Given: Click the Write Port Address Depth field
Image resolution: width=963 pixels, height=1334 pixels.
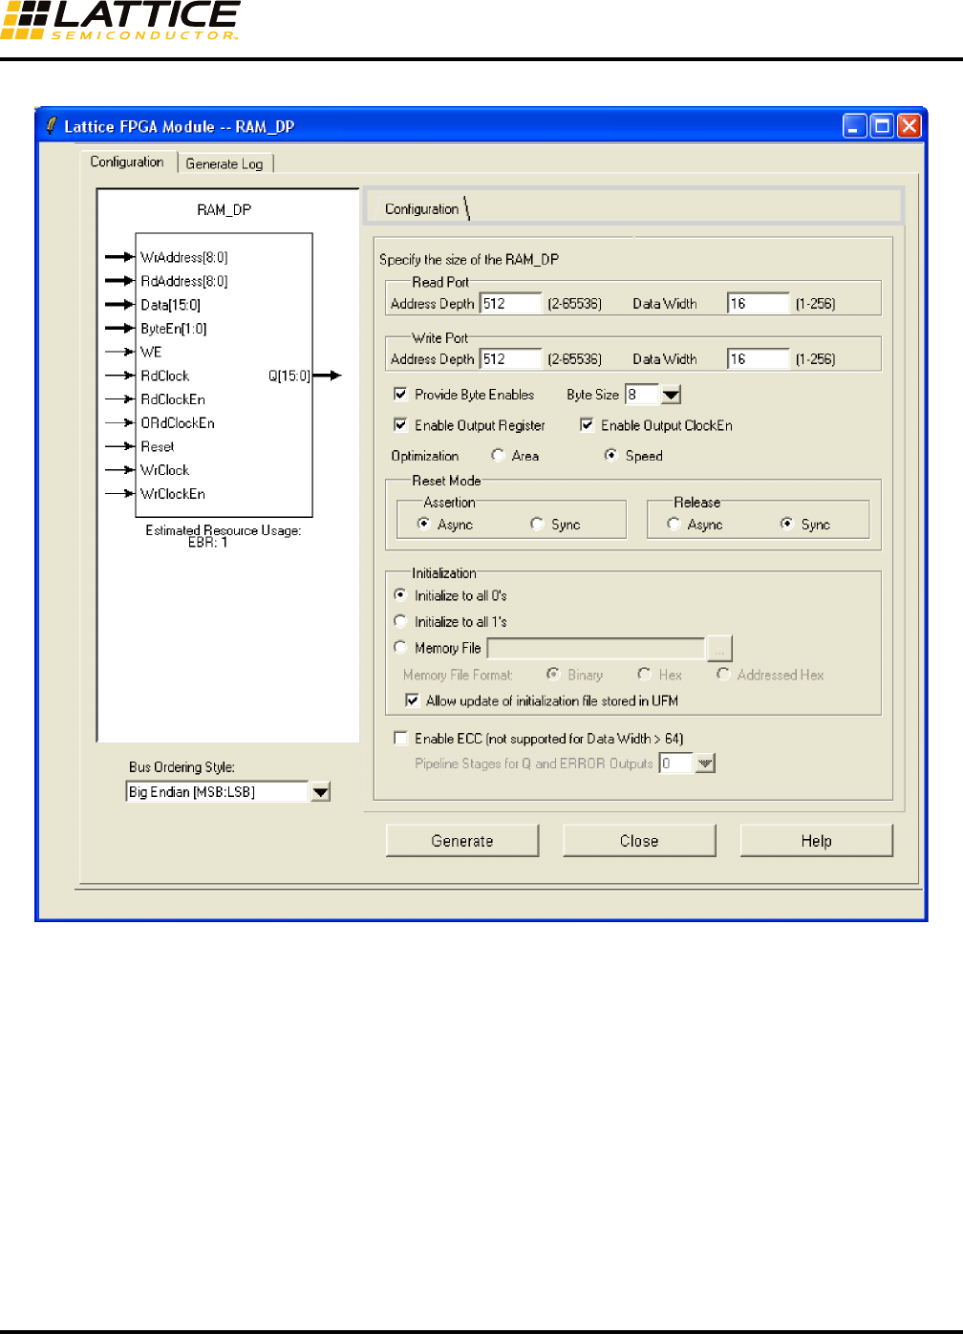Looking at the screenshot, I should pyautogui.click(x=510, y=359).
